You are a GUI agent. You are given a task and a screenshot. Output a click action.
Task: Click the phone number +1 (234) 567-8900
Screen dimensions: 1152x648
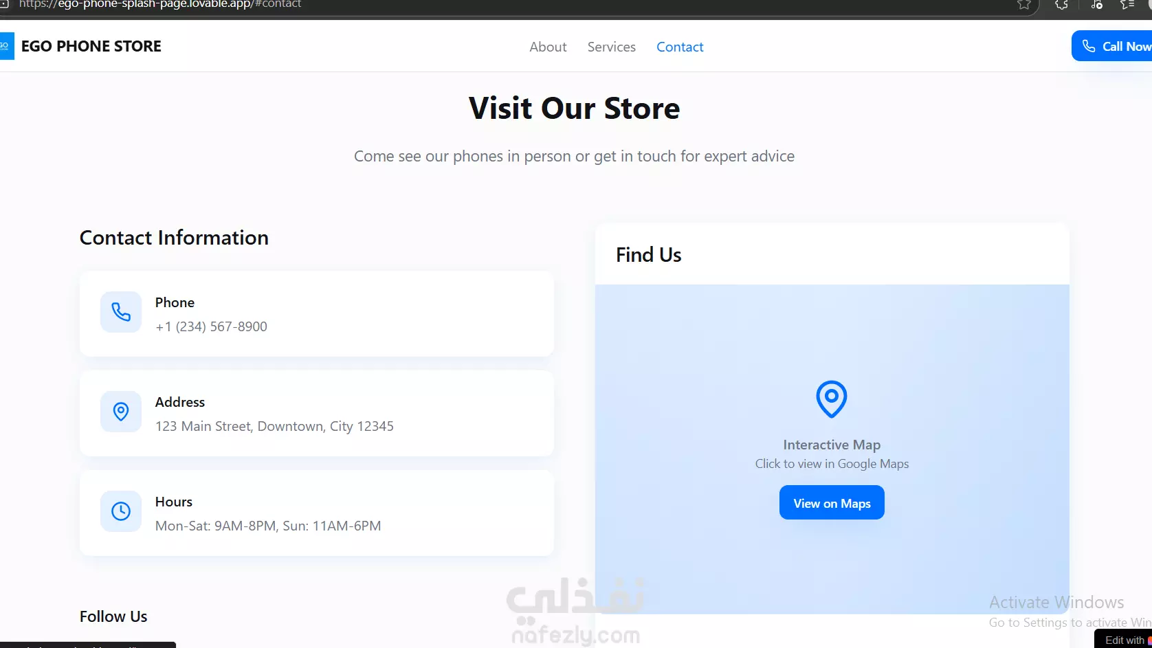pos(211,326)
